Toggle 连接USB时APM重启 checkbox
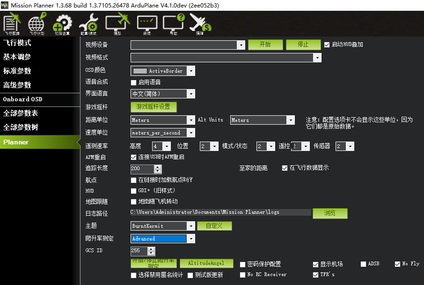 (x=133, y=157)
